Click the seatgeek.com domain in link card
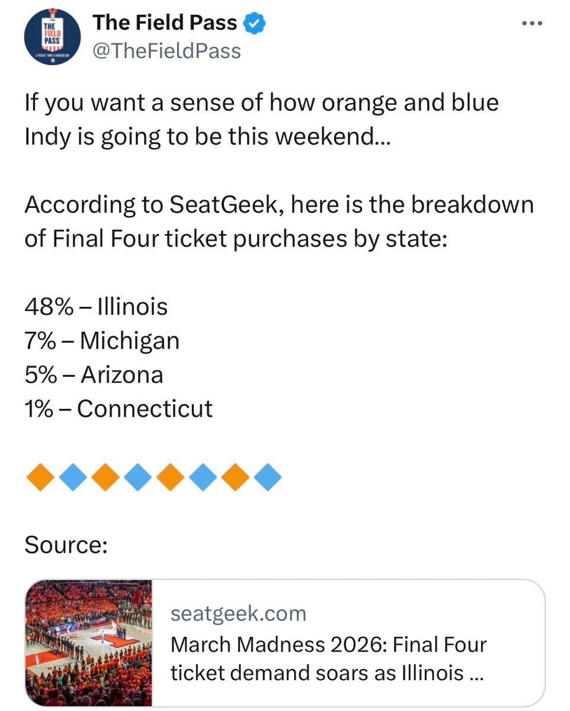 [238, 613]
